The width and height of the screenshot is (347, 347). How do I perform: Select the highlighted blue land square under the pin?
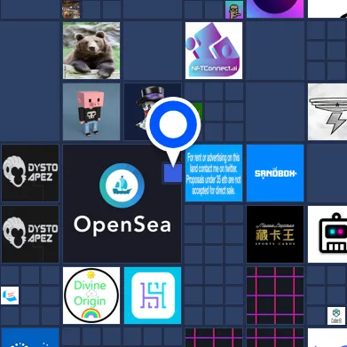click(x=173, y=173)
